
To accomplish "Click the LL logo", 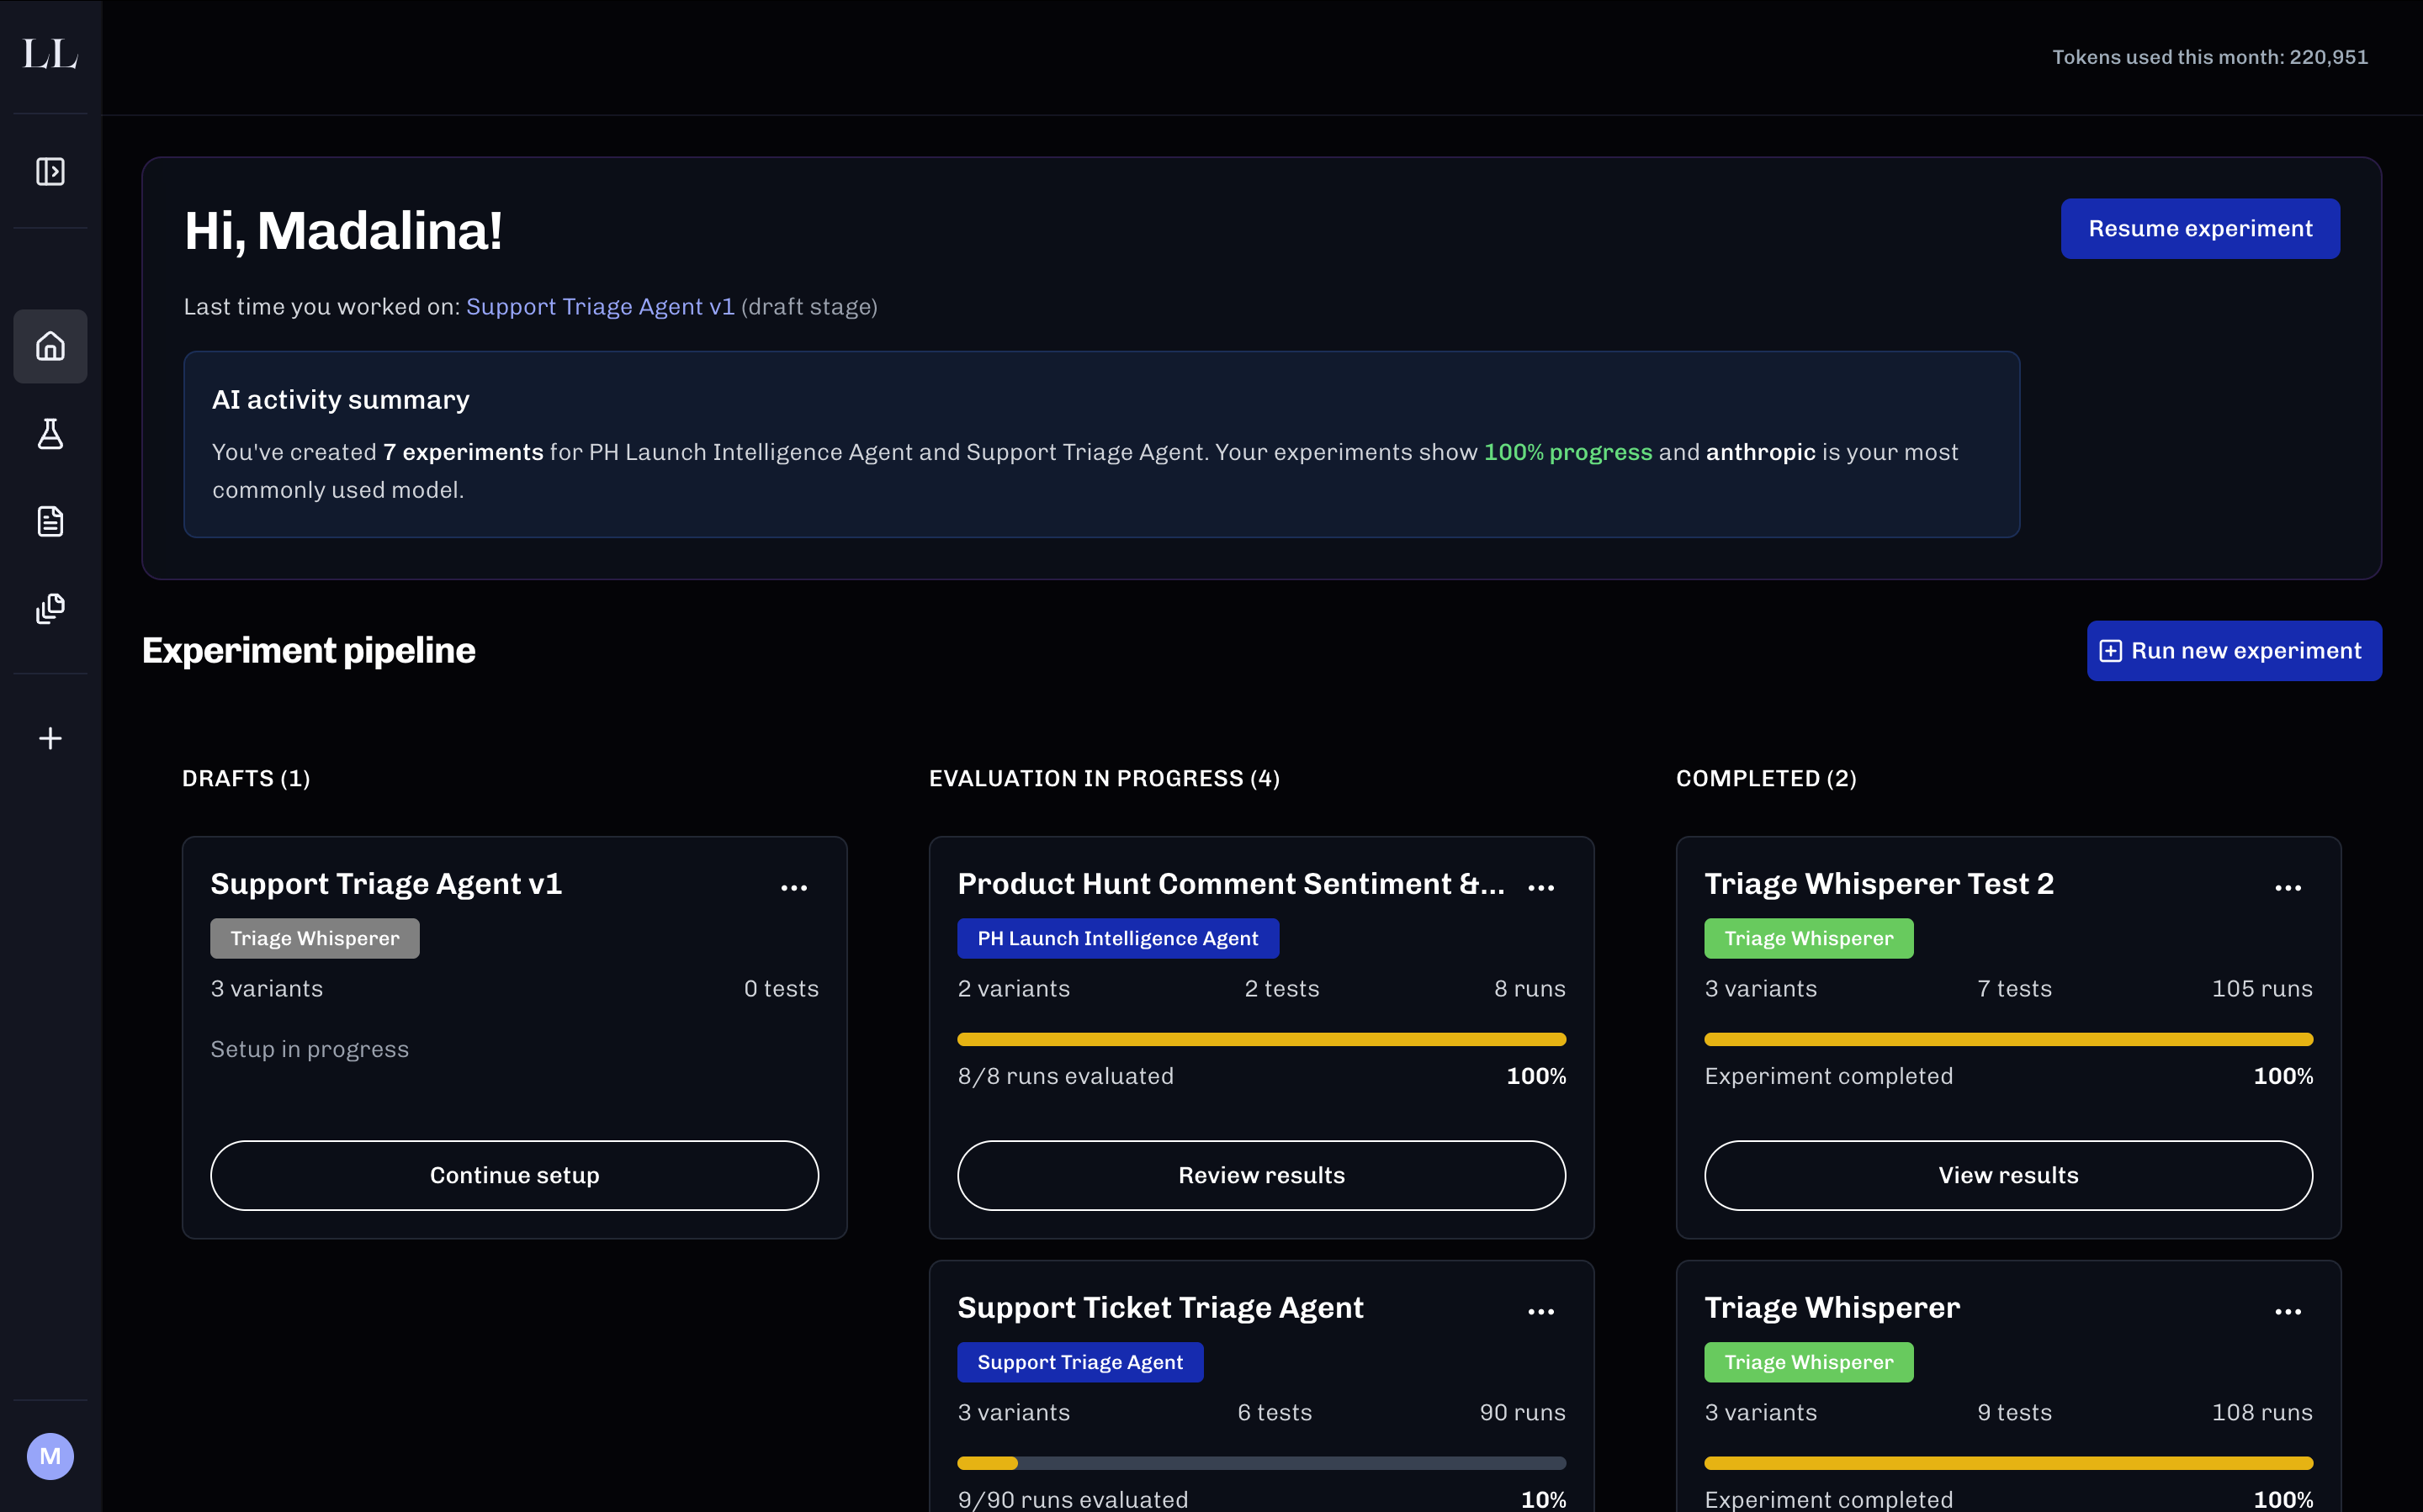I will [x=50, y=54].
